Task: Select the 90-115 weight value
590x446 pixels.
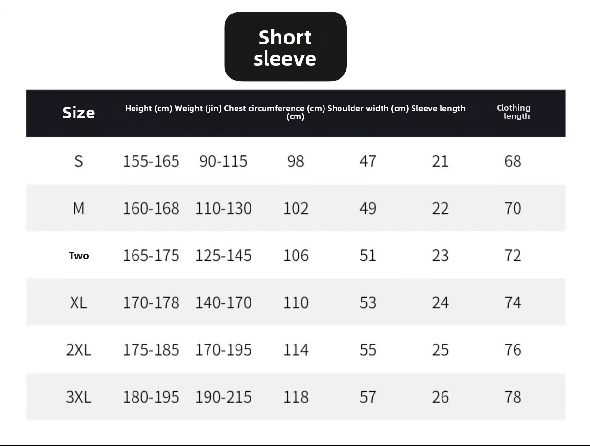Action: pos(223,161)
